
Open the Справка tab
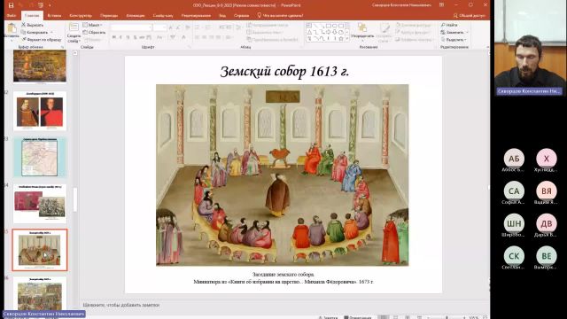(x=241, y=16)
